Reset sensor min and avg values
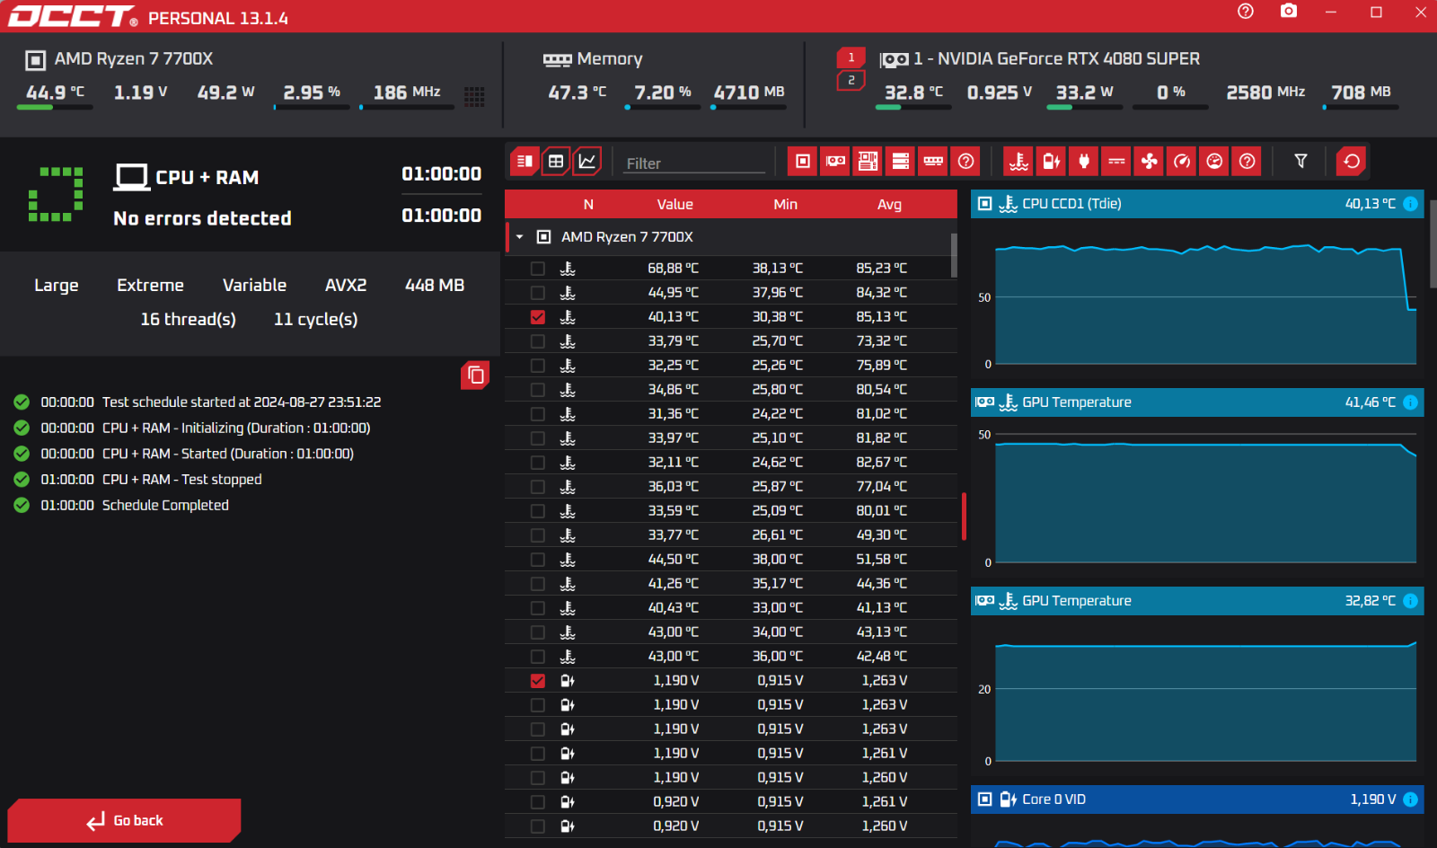1437x848 pixels. [1352, 161]
